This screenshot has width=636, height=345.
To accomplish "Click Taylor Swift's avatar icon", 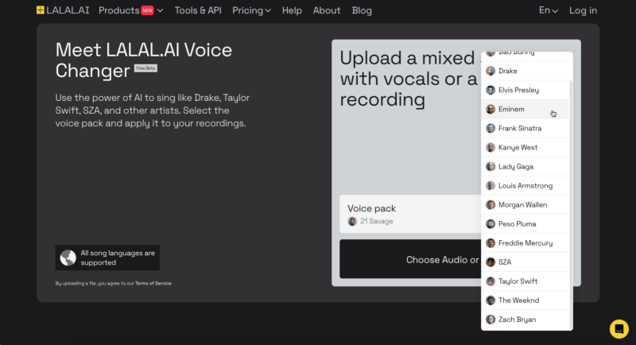I will pos(491,281).
